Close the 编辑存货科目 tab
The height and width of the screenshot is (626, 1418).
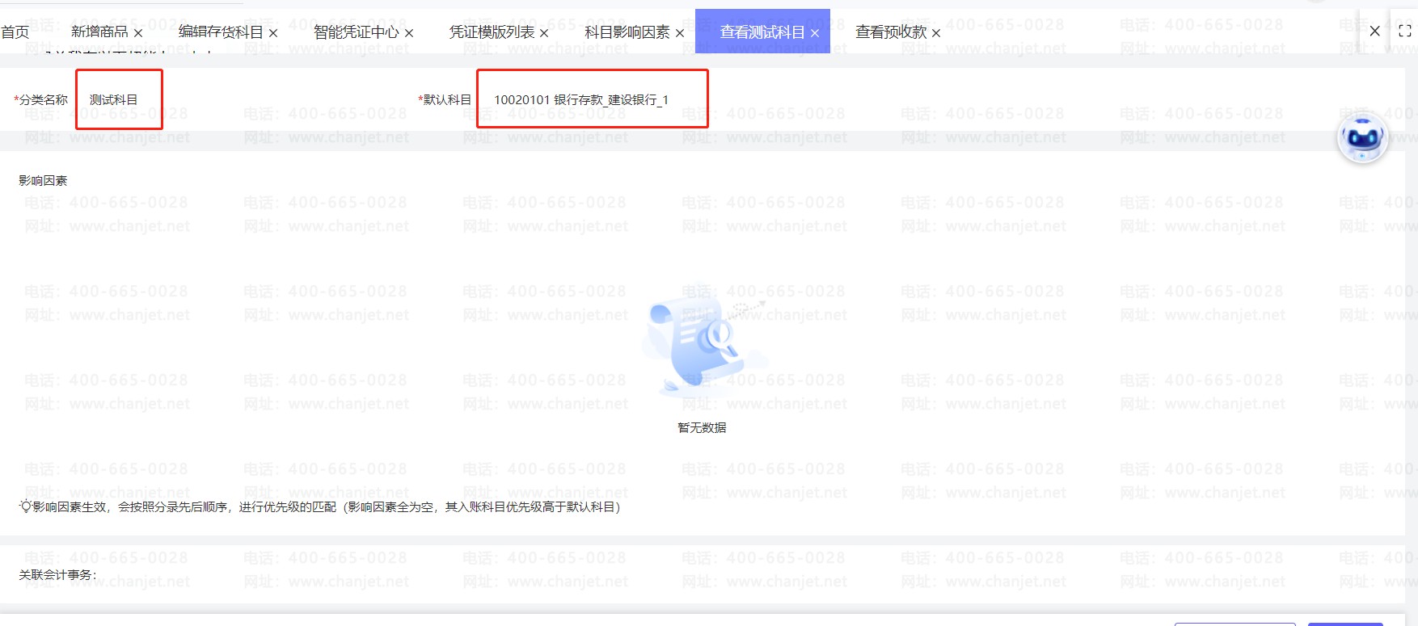pos(273,33)
